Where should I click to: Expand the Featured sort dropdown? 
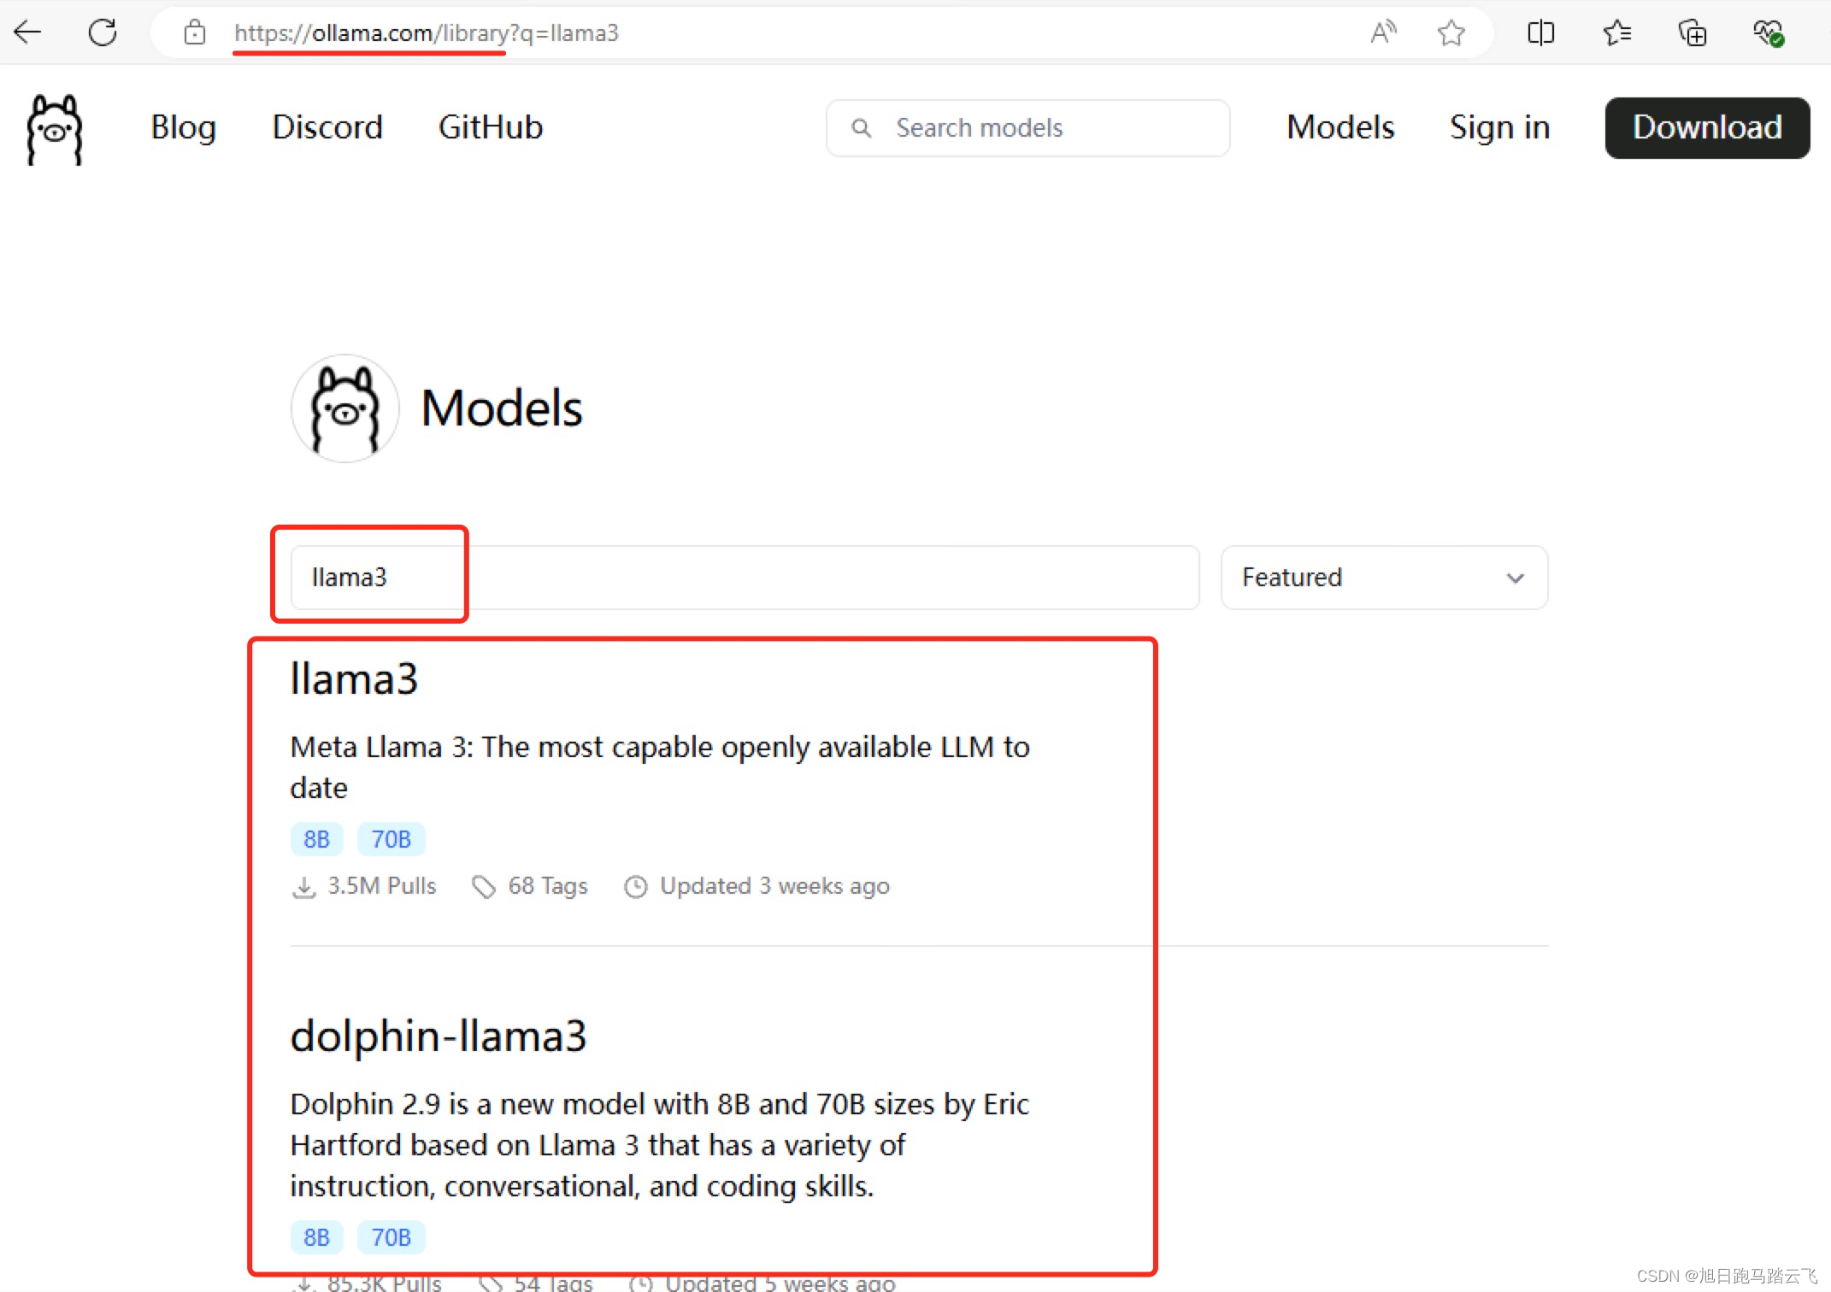pyautogui.click(x=1383, y=578)
